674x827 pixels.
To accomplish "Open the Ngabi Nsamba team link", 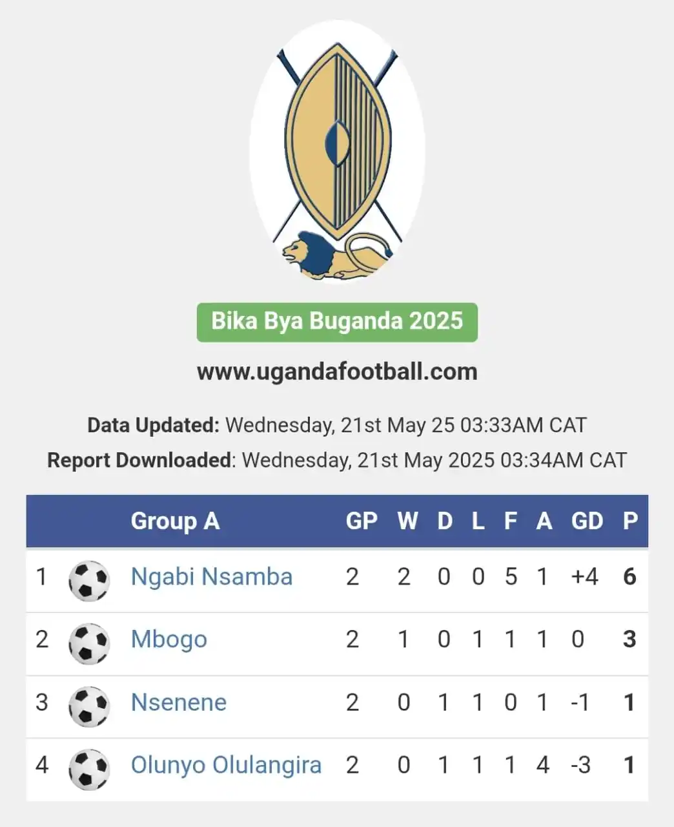I will tap(212, 576).
